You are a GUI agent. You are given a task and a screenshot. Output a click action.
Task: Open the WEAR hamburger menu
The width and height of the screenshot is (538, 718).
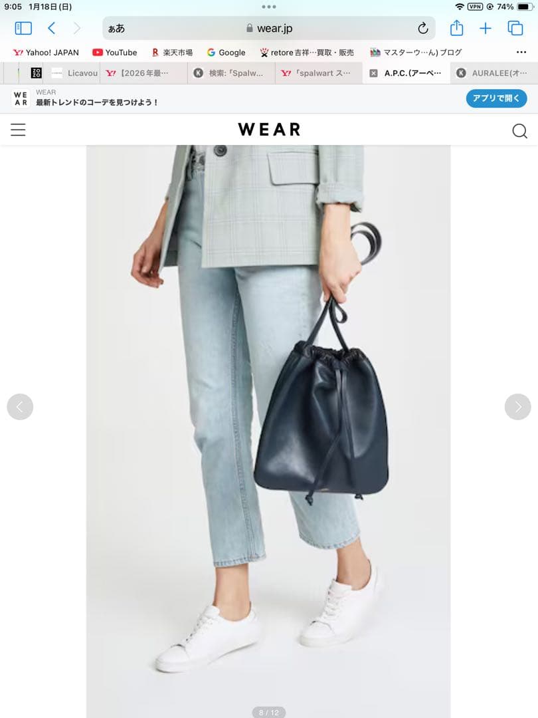click(x=19, y=130)
